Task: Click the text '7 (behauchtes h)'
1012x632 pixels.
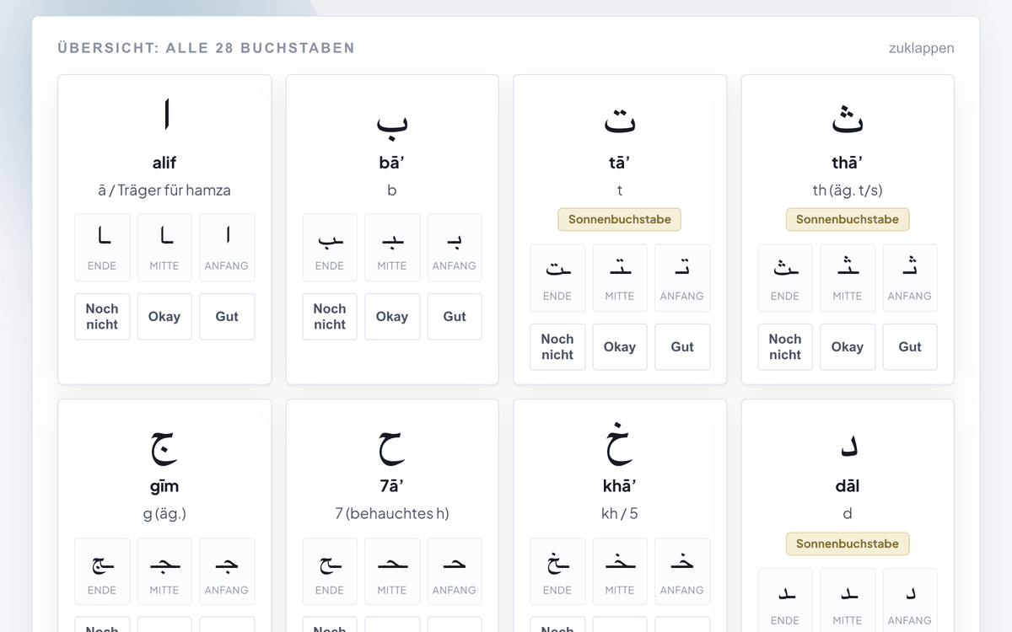Action: pyautogui.click(x=392, y=513)
